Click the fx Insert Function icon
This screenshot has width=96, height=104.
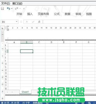pyautogui.click(x=39, y=22)
